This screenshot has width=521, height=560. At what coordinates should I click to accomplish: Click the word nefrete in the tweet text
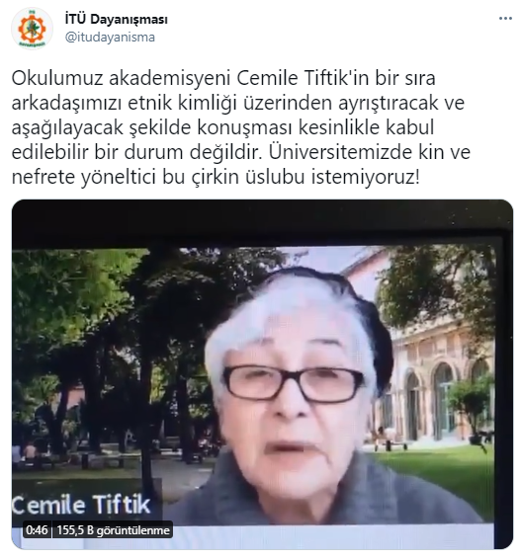pos(43,178)
